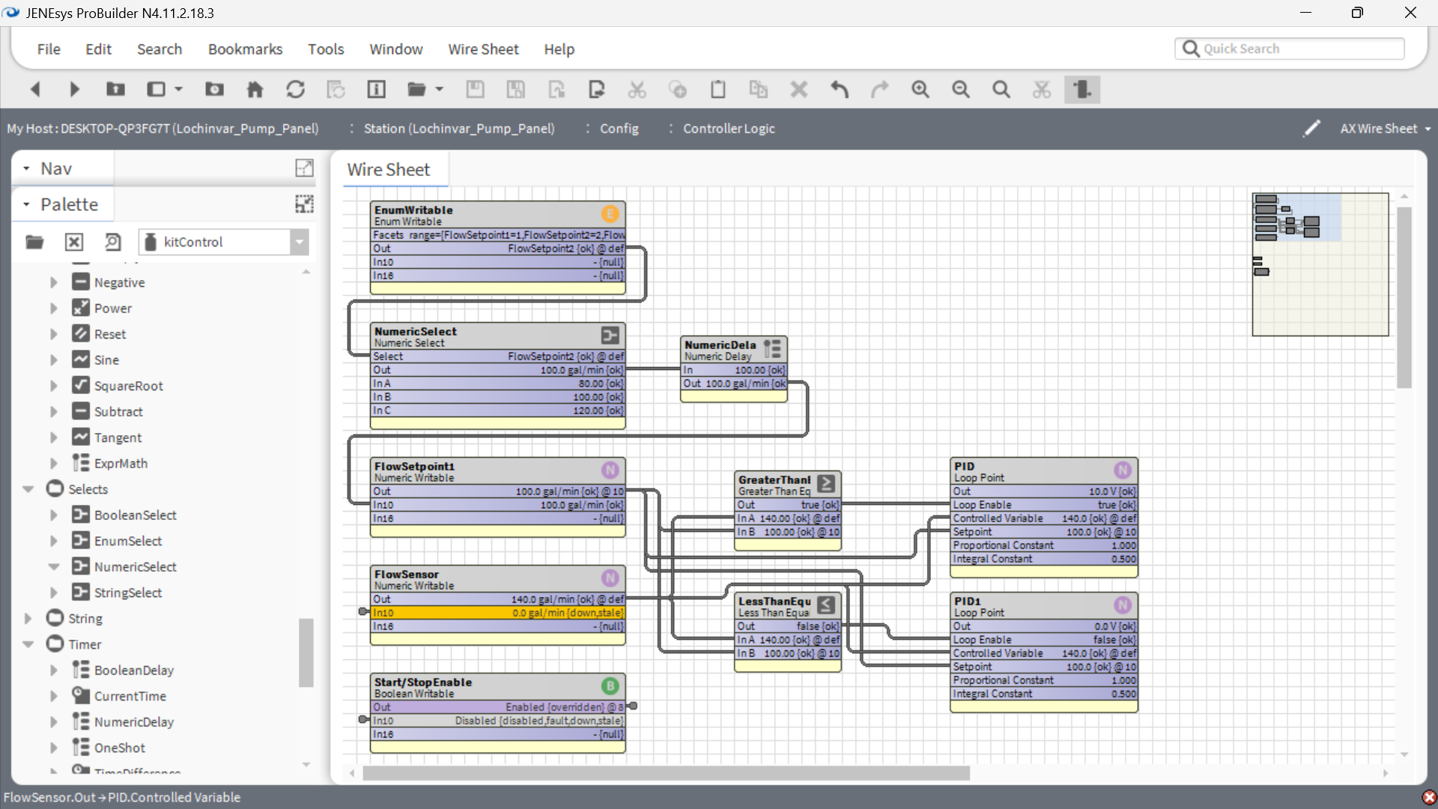Screen dimensions: 1438x809
Task: Click the Home toolbar icon
Action: pyautogui.click(x=255, y=90)
